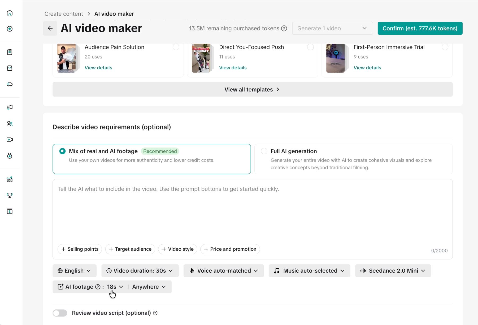
Task: Click the star circle sidebar icon
Action: (x=10, y=29)
